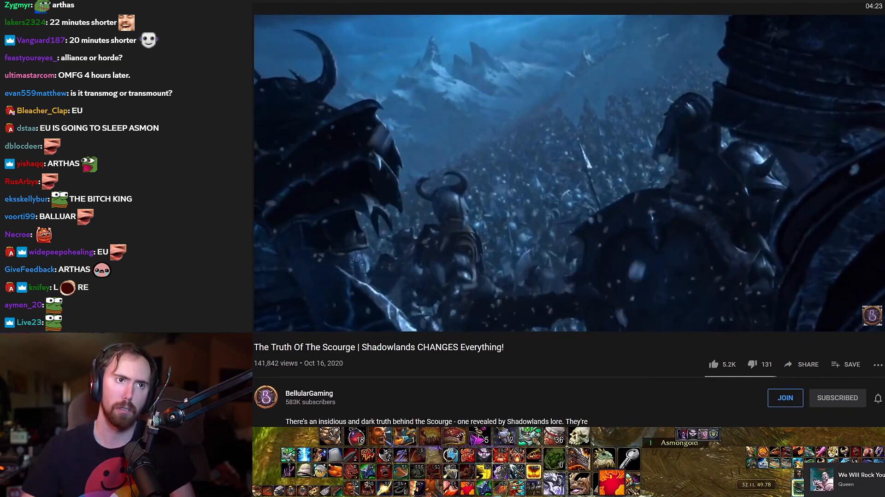Viewport: 885px width, 497px height.
Task: Open the BellularGaming channel avatar
Action: tap(266, 397)
